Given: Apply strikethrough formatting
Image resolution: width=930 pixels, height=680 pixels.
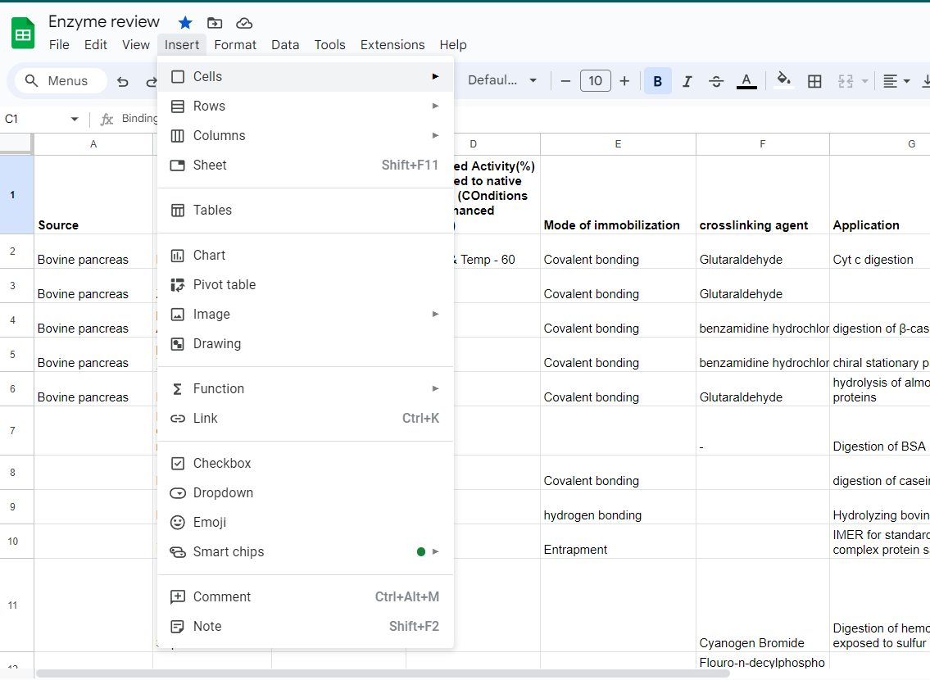Looking at the screenshot, I should [x=716, y=81].
